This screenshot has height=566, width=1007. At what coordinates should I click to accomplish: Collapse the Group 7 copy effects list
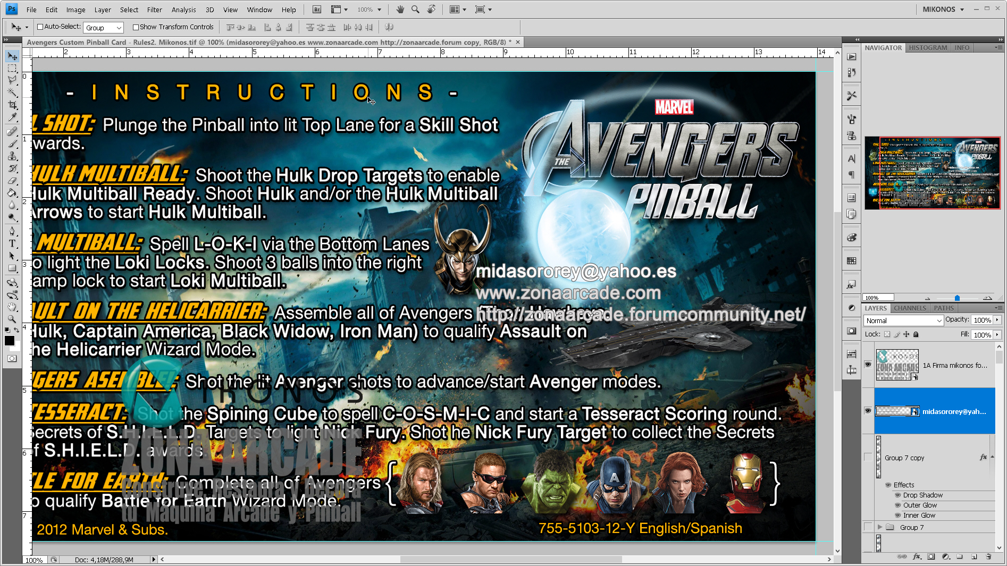[x=993, y=457]
